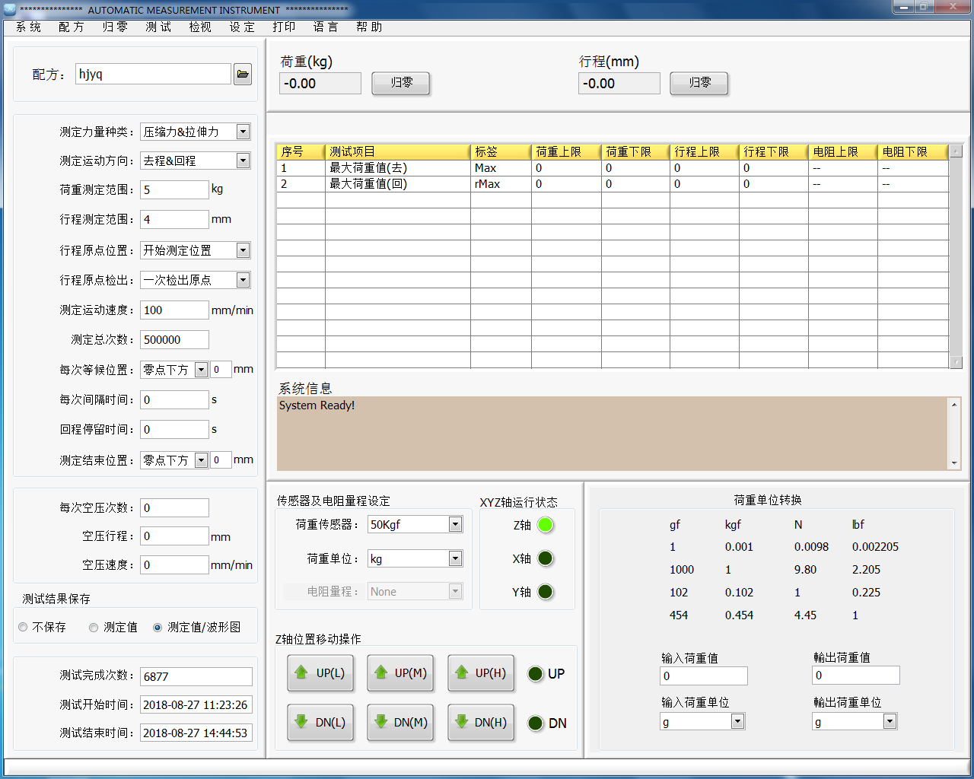Open 测定运动方向 dropdown
The image size is (974, 779).
tap(243, 161)
